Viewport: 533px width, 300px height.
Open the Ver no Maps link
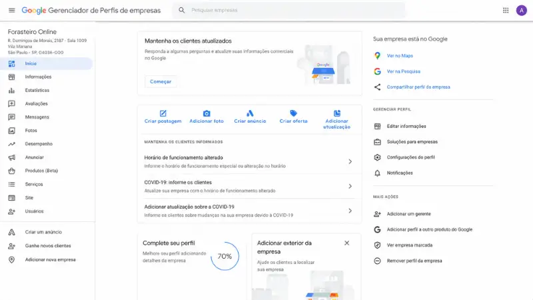[x=400, y=56]
